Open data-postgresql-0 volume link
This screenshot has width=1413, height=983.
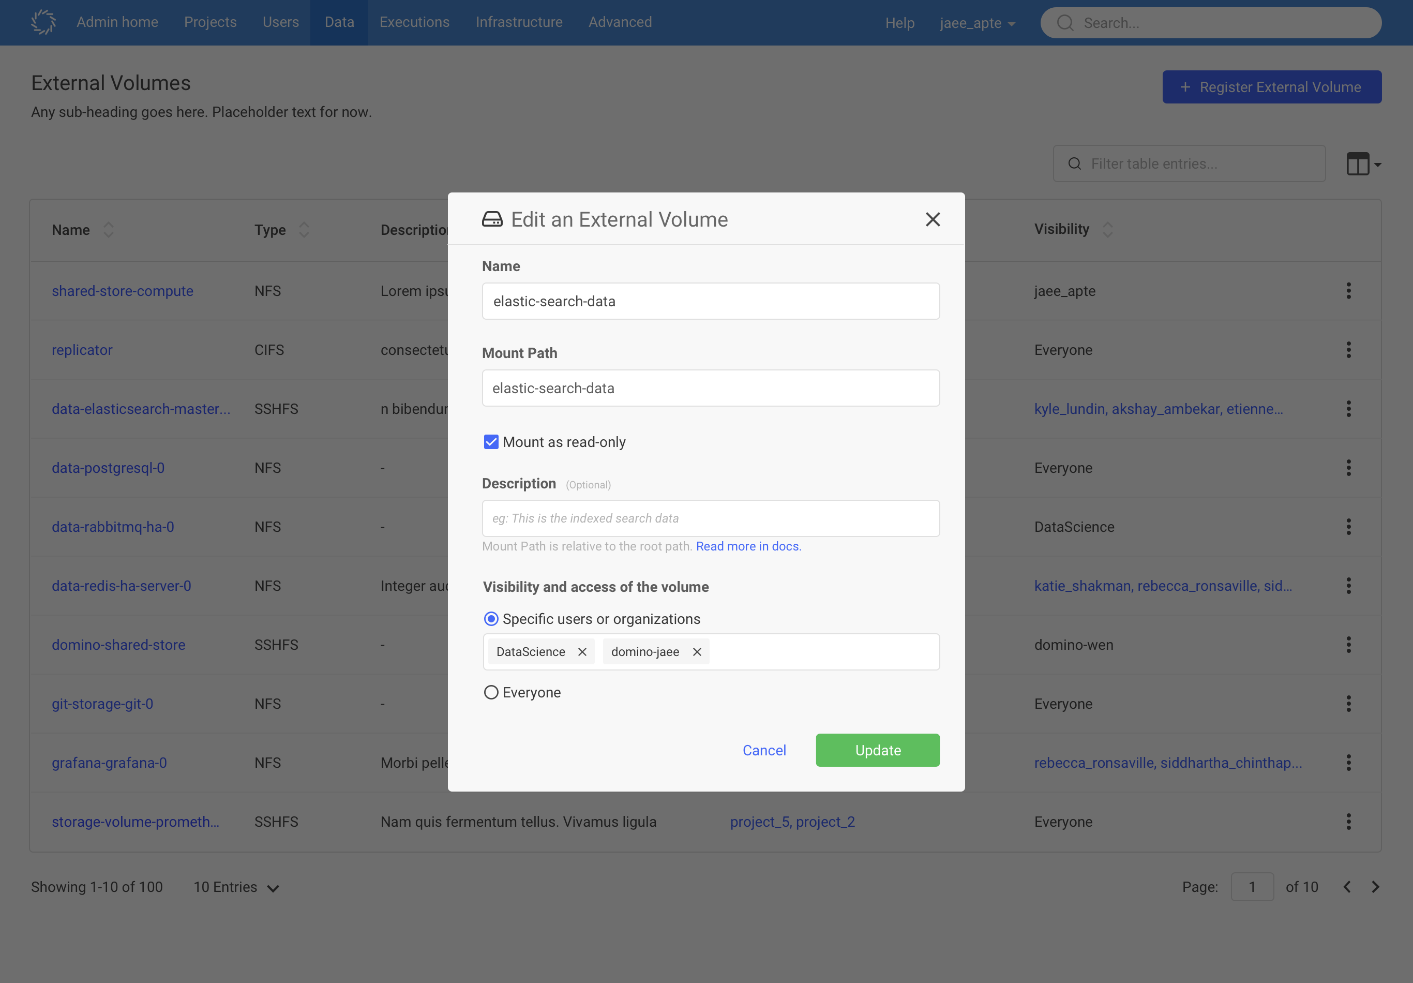108,468
